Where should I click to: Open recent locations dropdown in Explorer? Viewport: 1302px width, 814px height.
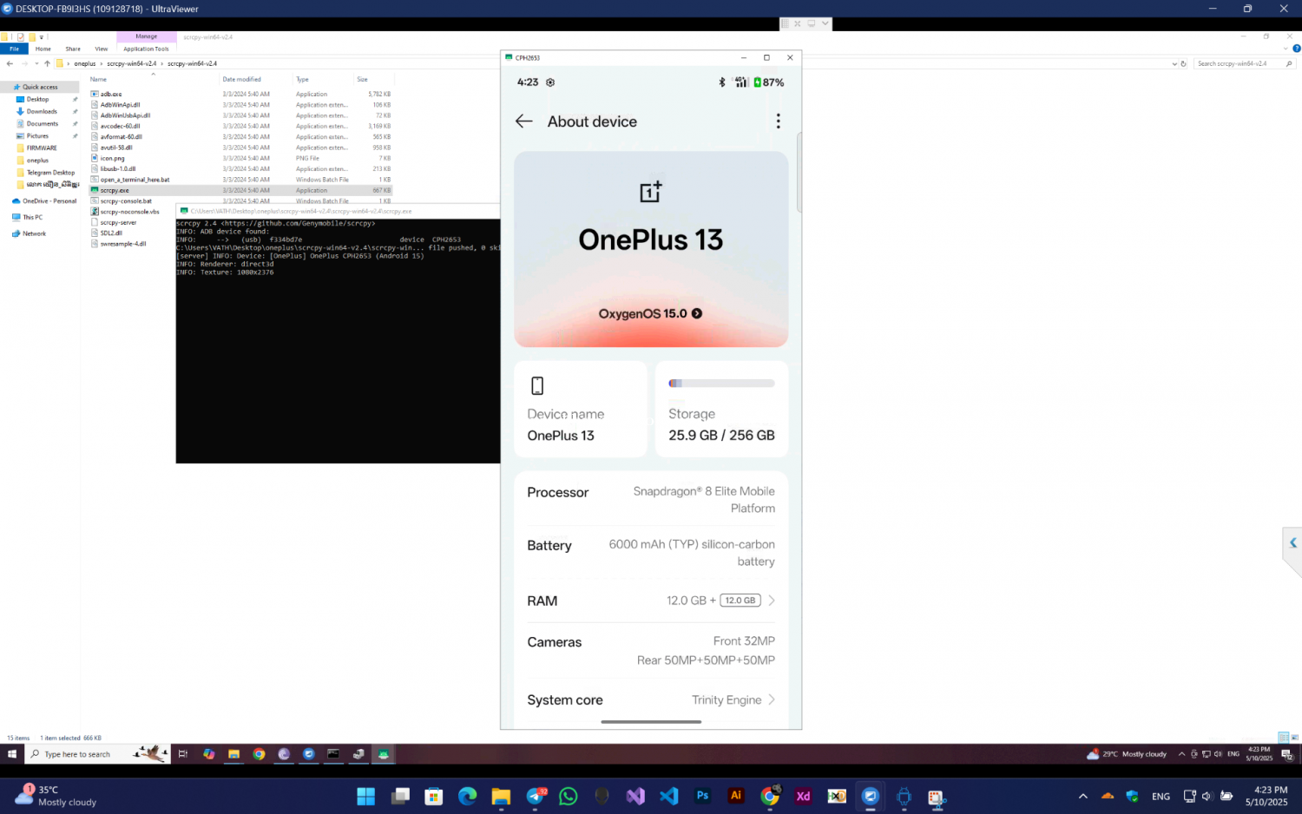(36, 63)
